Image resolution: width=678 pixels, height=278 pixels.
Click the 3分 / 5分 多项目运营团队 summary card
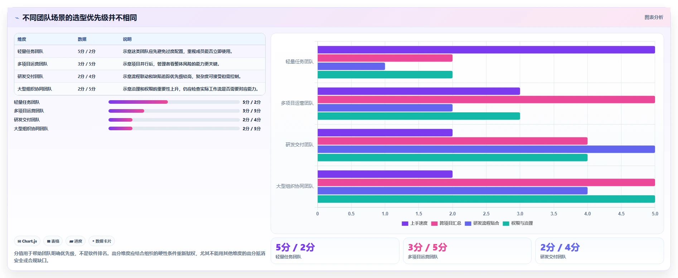pos(467,251)
